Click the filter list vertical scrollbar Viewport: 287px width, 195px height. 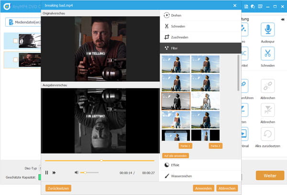[238, 73]
